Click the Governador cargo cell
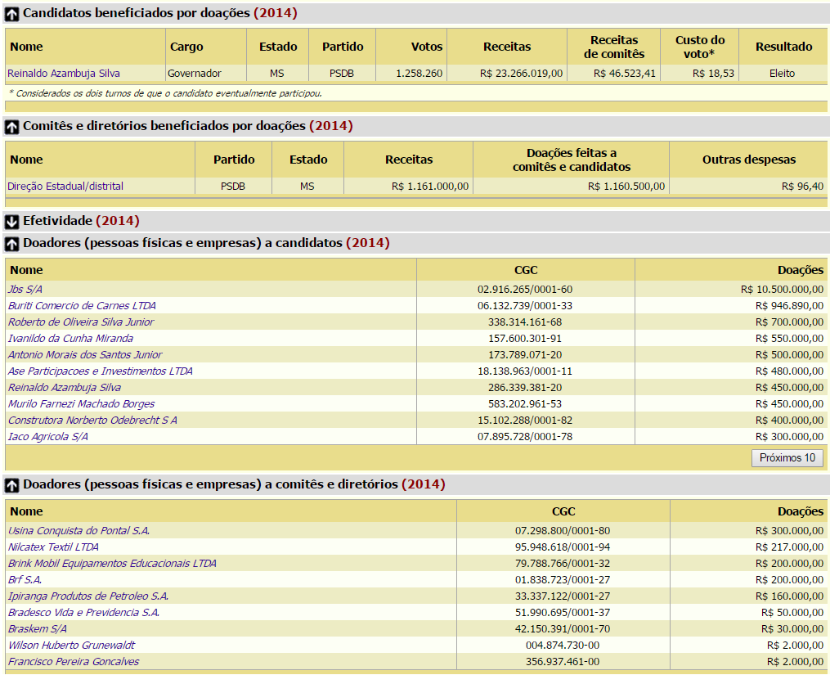830x675 pixels. 195,73
